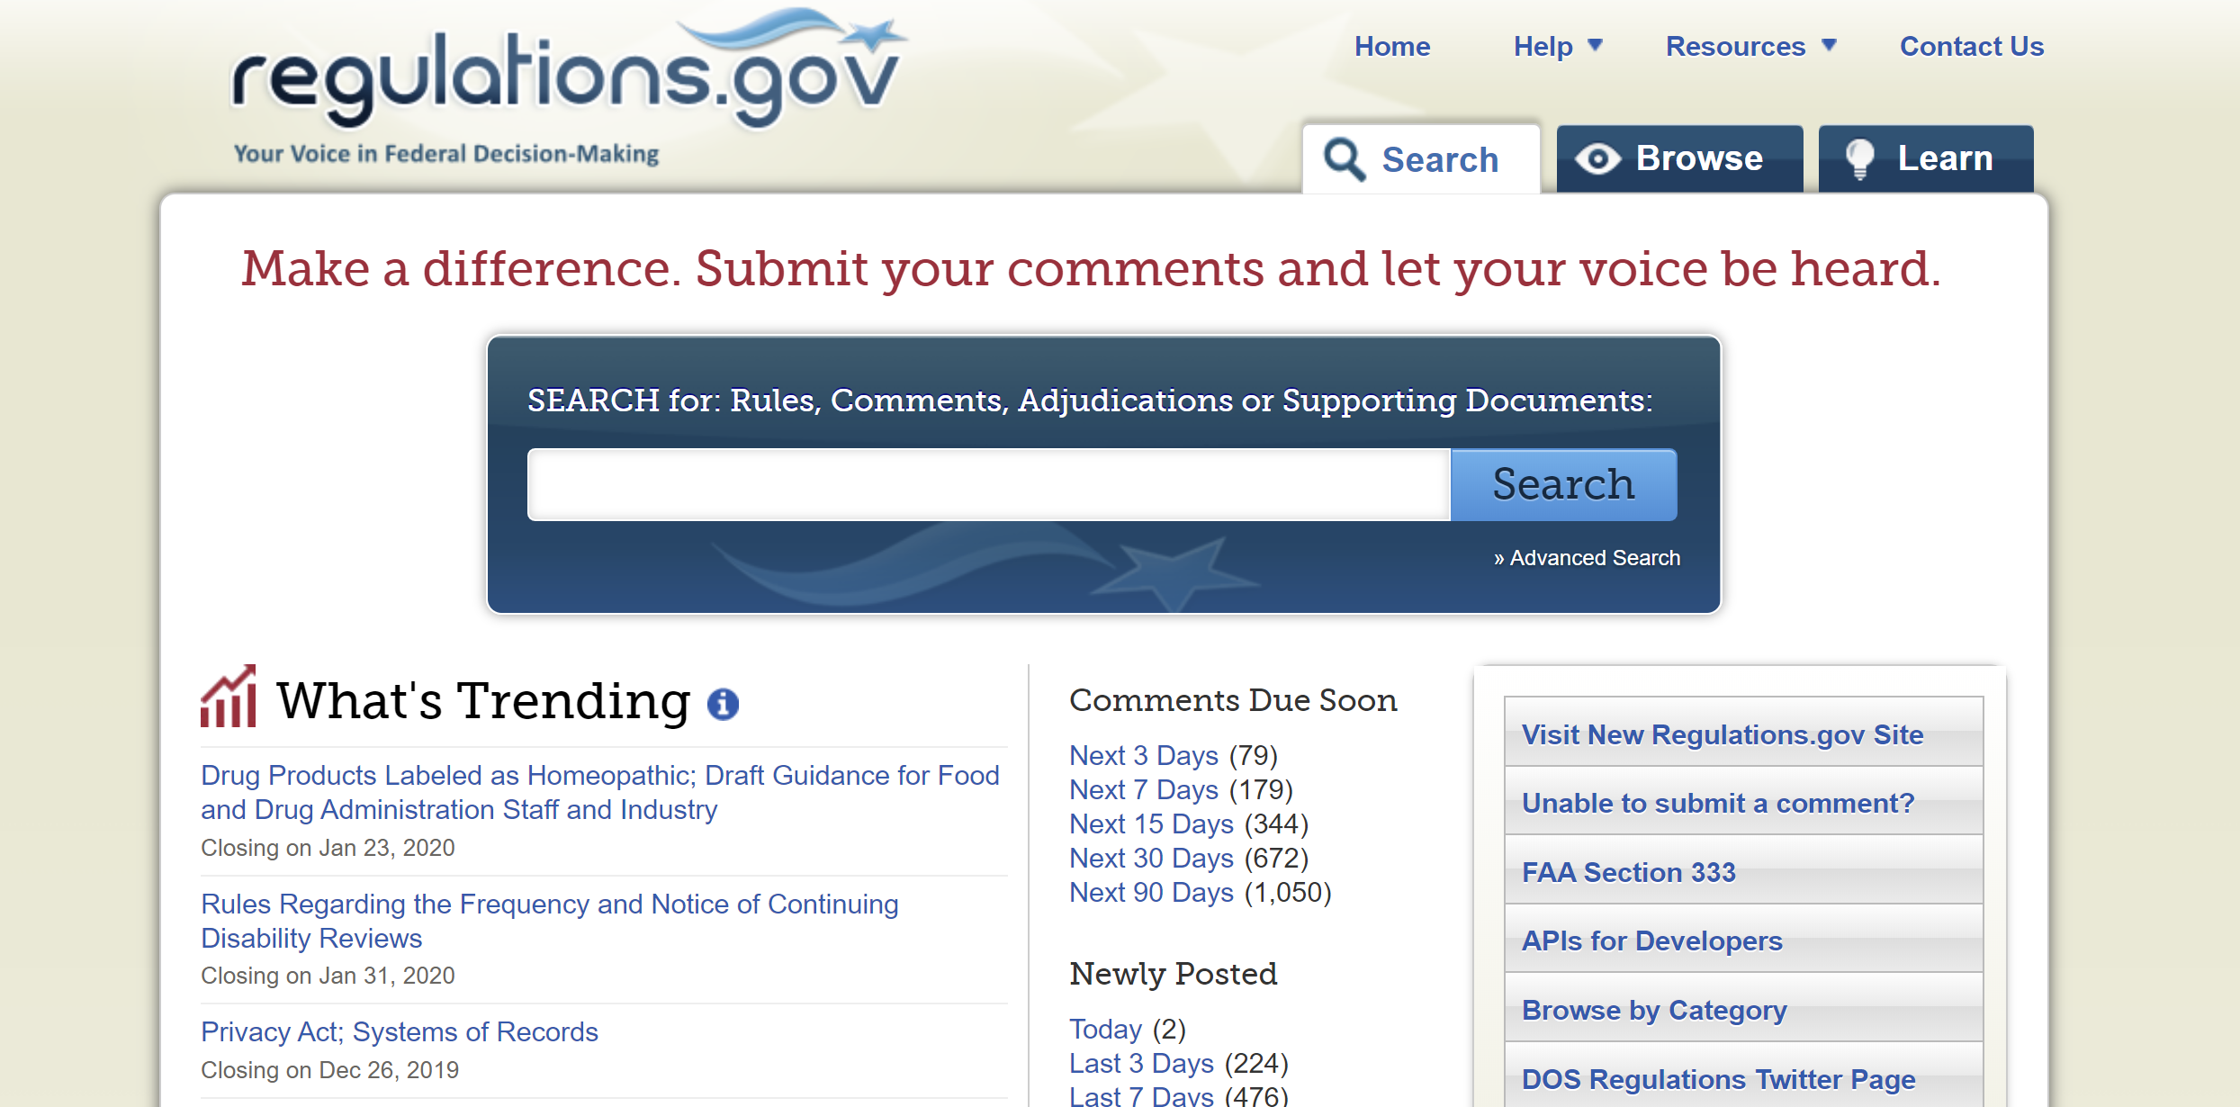The height and width of the screenshot is (1107, 2240).
Task: Expand the Resources dropdown arrow
Action: [x=1829, y=45]
